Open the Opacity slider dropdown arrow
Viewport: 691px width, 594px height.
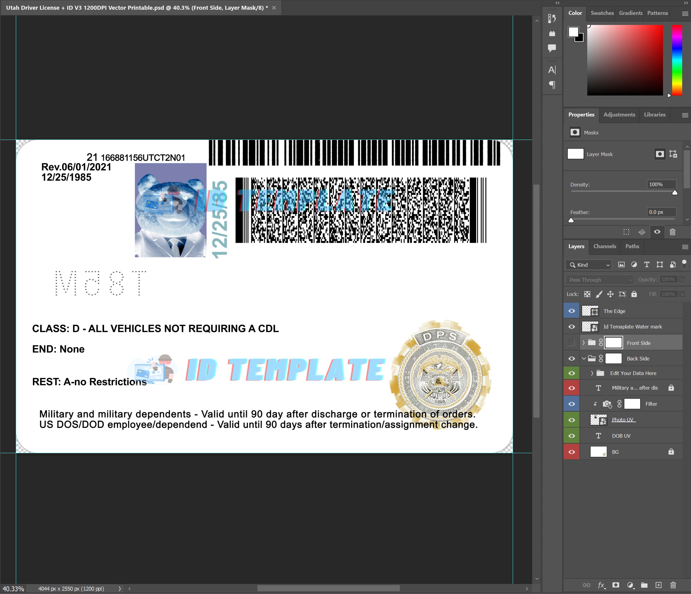pos(682,279)
